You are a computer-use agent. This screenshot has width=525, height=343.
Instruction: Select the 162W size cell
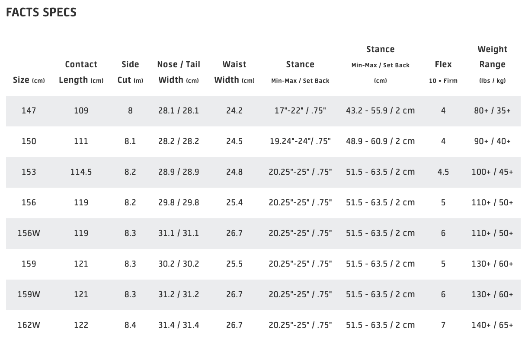coord(29,325)
